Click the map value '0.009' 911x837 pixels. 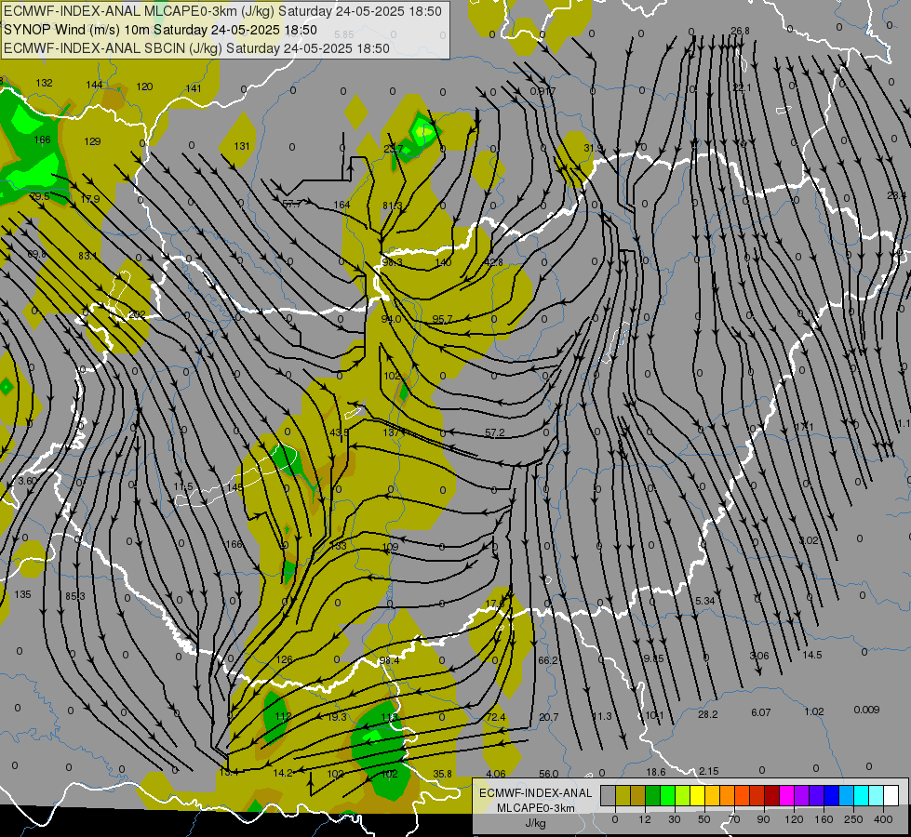pos(867,710)
